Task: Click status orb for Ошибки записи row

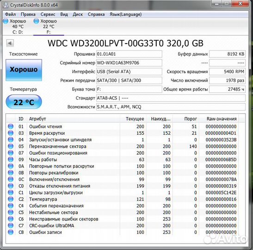Action: (11, 232)
